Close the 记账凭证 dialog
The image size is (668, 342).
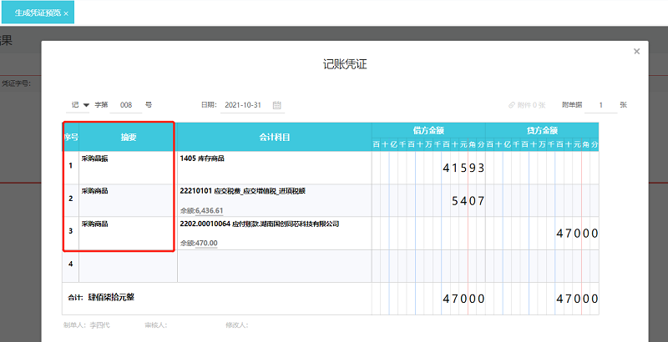(636, 52)
